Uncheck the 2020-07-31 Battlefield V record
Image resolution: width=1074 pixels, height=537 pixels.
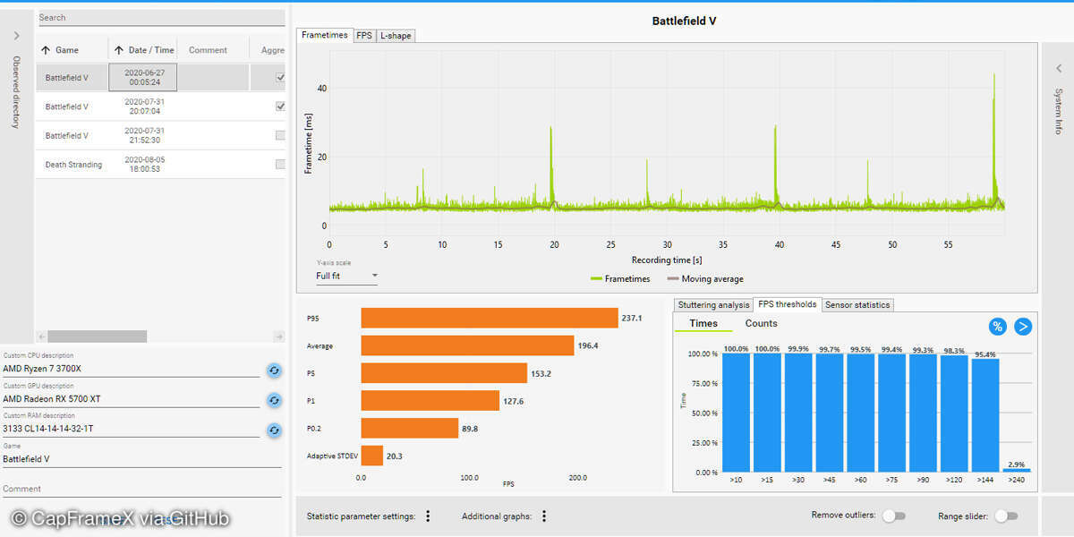tap(279, 106)
